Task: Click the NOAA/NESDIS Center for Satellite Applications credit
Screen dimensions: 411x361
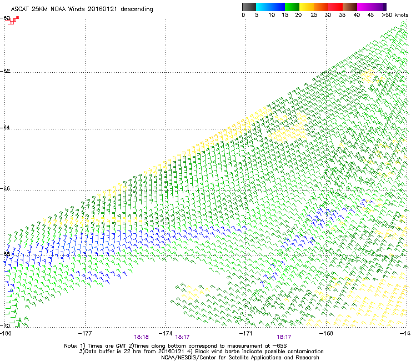Action: pyautogui.click(x=240, y=358)
